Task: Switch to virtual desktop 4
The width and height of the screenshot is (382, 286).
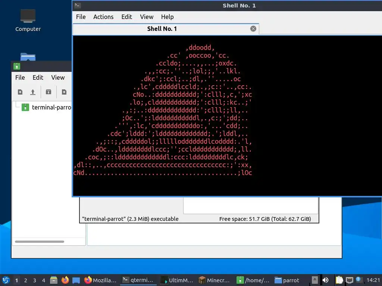Action: (x=44, y=280)
